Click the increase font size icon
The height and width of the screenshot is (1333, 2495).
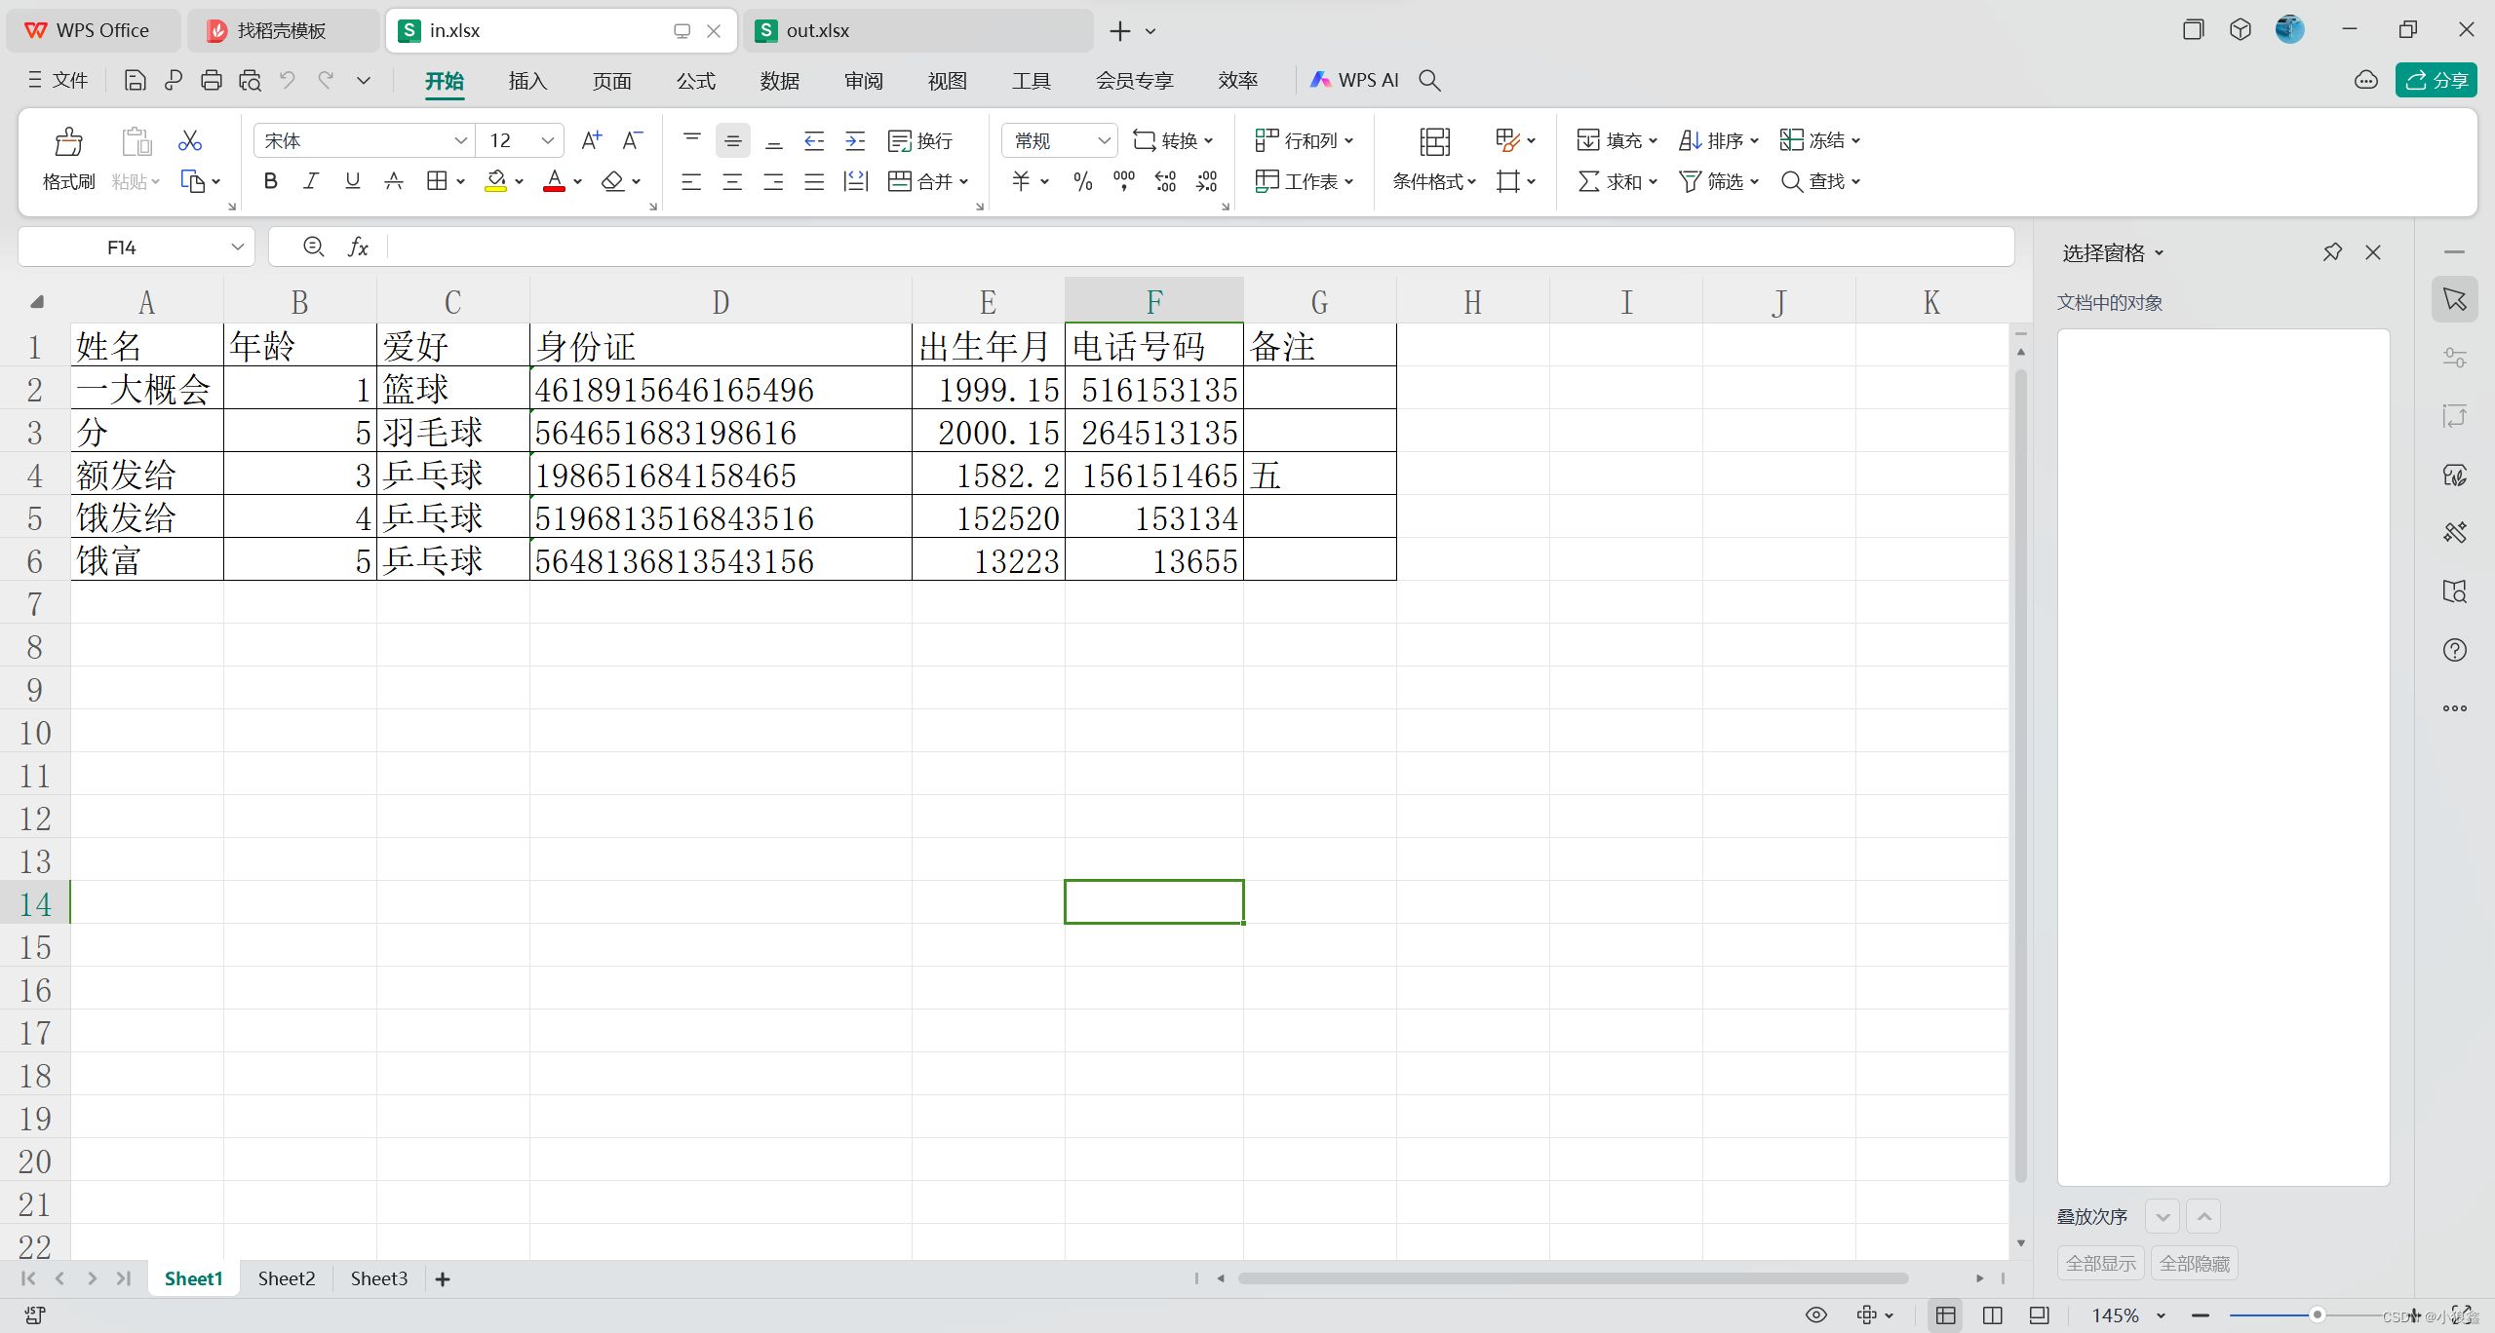click(x=591, y=141)
